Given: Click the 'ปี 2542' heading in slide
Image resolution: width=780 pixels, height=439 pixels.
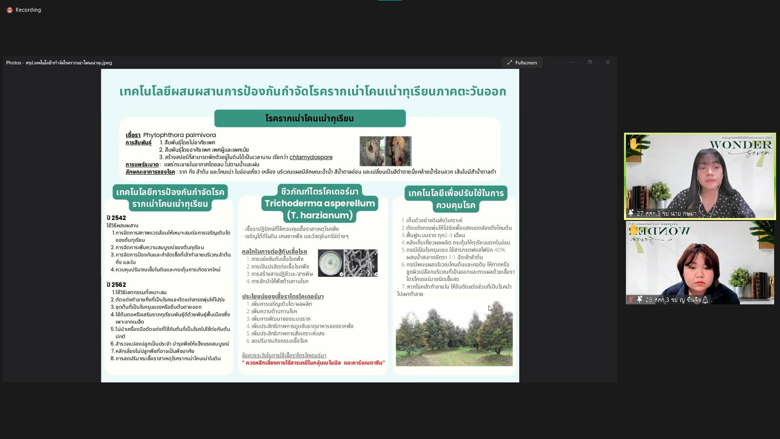Looking at the screenshot, I should tap(117, 218).
